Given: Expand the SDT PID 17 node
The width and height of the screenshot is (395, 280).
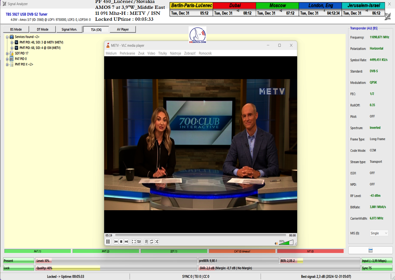Looking at the screenshot, I should click(x=7, y=53).
